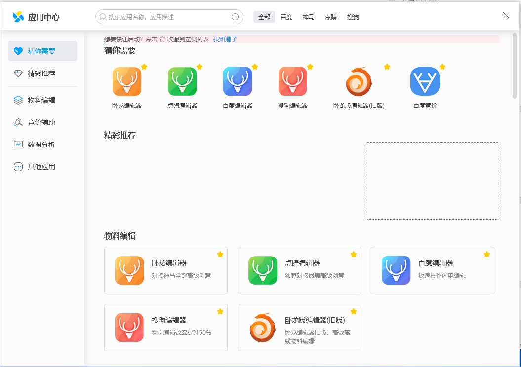Click the 应用中心 logo icon
Viewport: 521px width, 367px height.
click(18, 17)
